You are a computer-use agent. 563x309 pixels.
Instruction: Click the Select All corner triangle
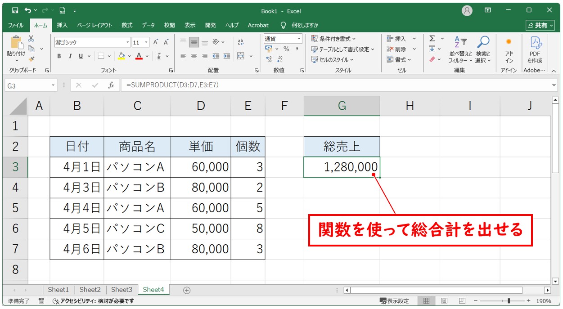click(x=18, y=106)
